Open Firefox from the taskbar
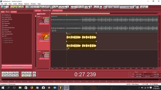The width and height of the screenshot is (161, 90). click(32, 88)
